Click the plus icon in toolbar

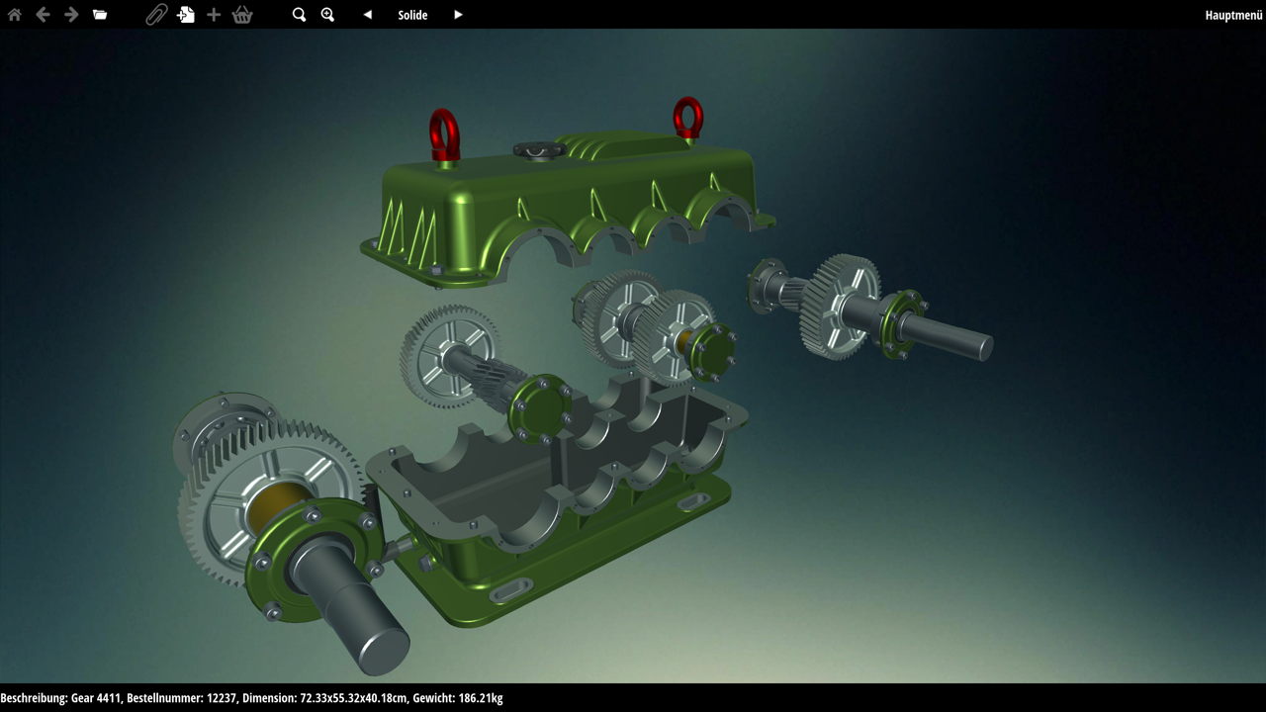[214, 15]
